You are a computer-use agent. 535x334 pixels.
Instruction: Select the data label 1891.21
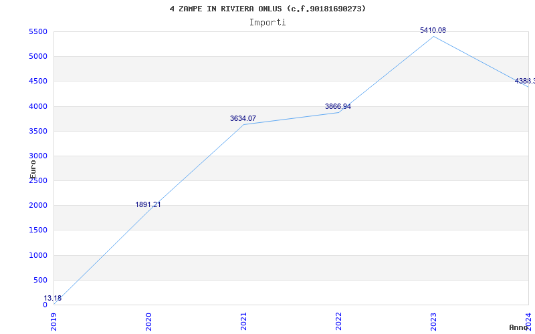point(148,205)
